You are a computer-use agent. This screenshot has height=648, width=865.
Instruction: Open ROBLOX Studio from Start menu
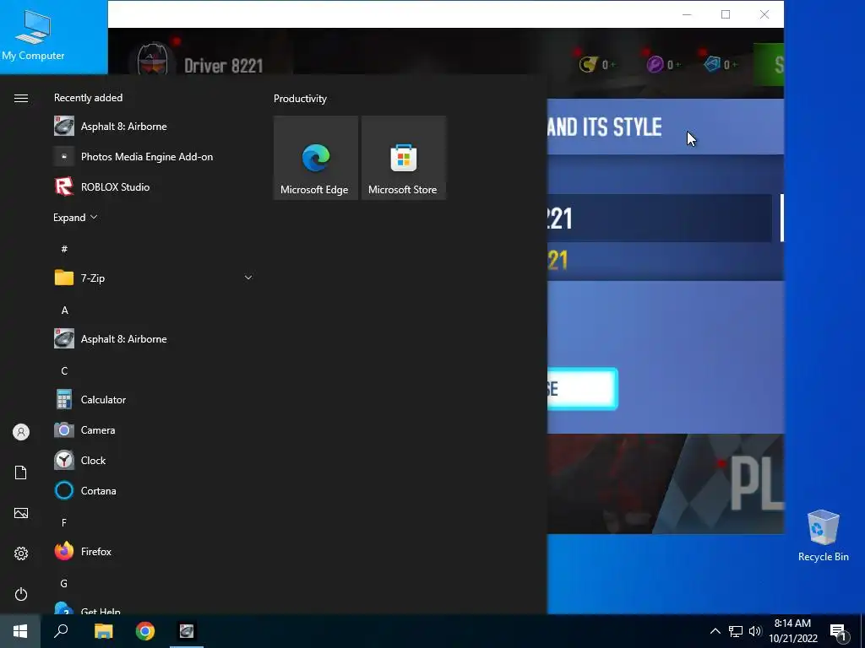coord(154,186)
